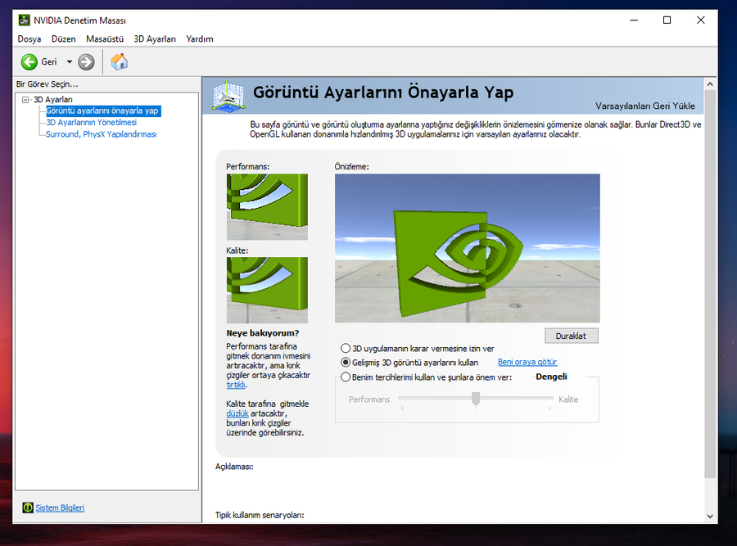The height and width of the screenshot is (546, 737).
Task: Click the düzlük help link
Action: point(237,413)
